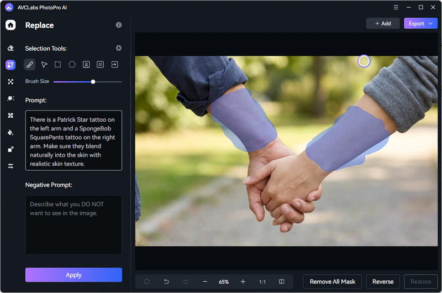The width and height of the screenshot is (442, 293).
Task: Undo the last mask stroke
Action: [x=166, y=281]
